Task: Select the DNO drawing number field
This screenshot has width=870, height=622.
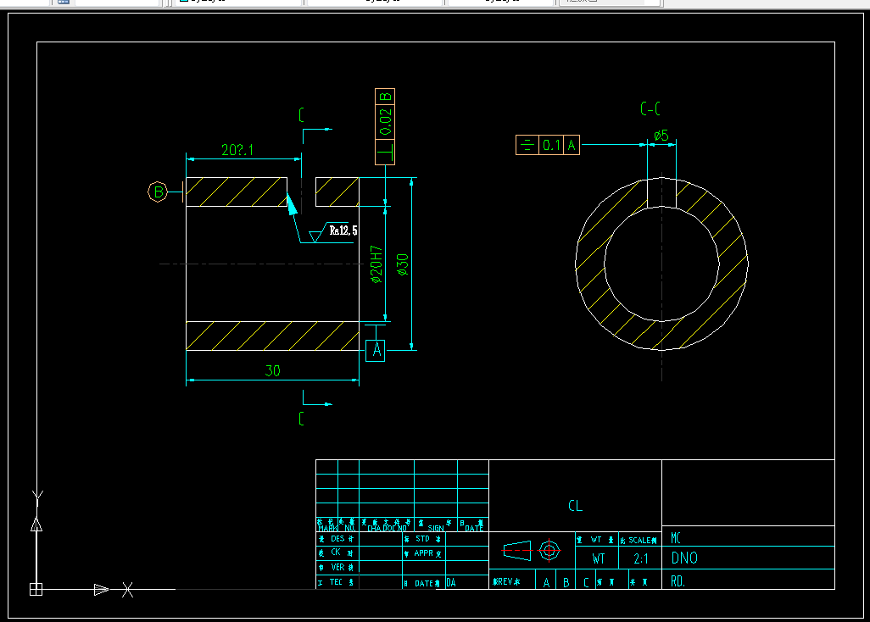Action: pyautogui.click(x=684, y=558)
